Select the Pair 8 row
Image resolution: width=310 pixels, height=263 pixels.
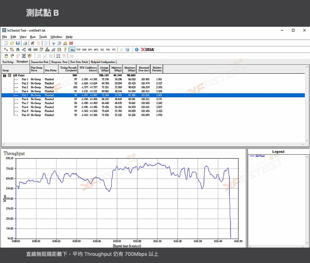tap(25, 107)
